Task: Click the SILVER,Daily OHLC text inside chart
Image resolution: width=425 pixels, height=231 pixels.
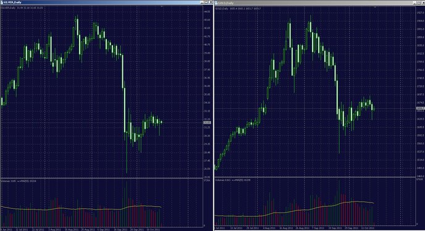Action: coord(22,8)
